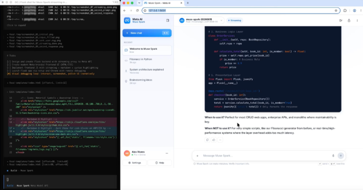Click the site info icon in address bar
363x190 pixels.
point(145,10)
